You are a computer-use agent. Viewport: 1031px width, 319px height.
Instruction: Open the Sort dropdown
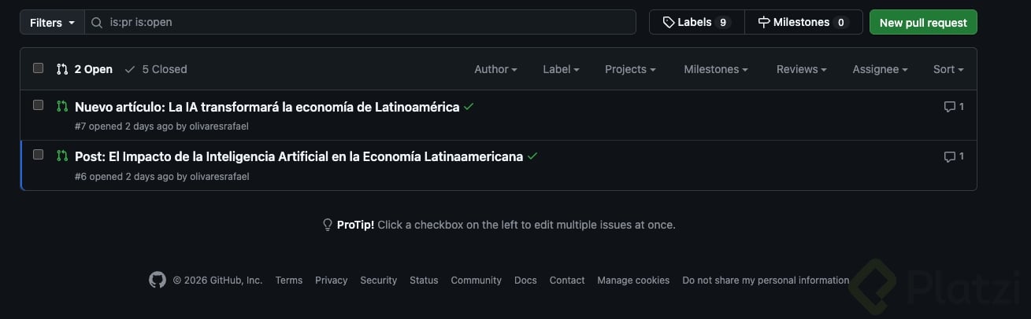pyautogui.click(x=948, y=69)
